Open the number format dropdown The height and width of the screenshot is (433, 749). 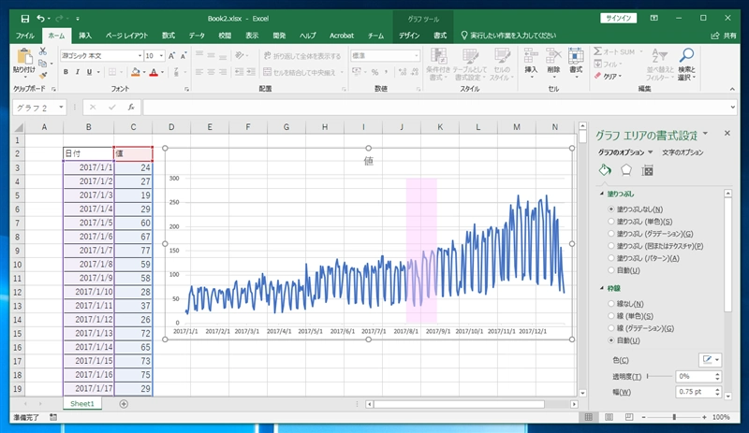(x=416, y=56)
